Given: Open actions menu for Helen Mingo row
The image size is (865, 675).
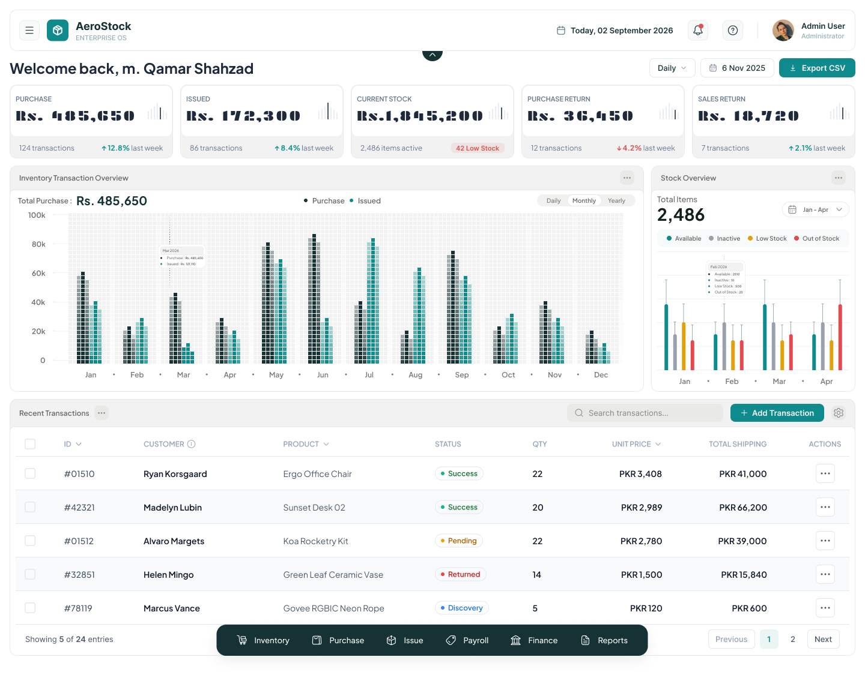Looking at the screenshot, I should [x=825, y=574].
